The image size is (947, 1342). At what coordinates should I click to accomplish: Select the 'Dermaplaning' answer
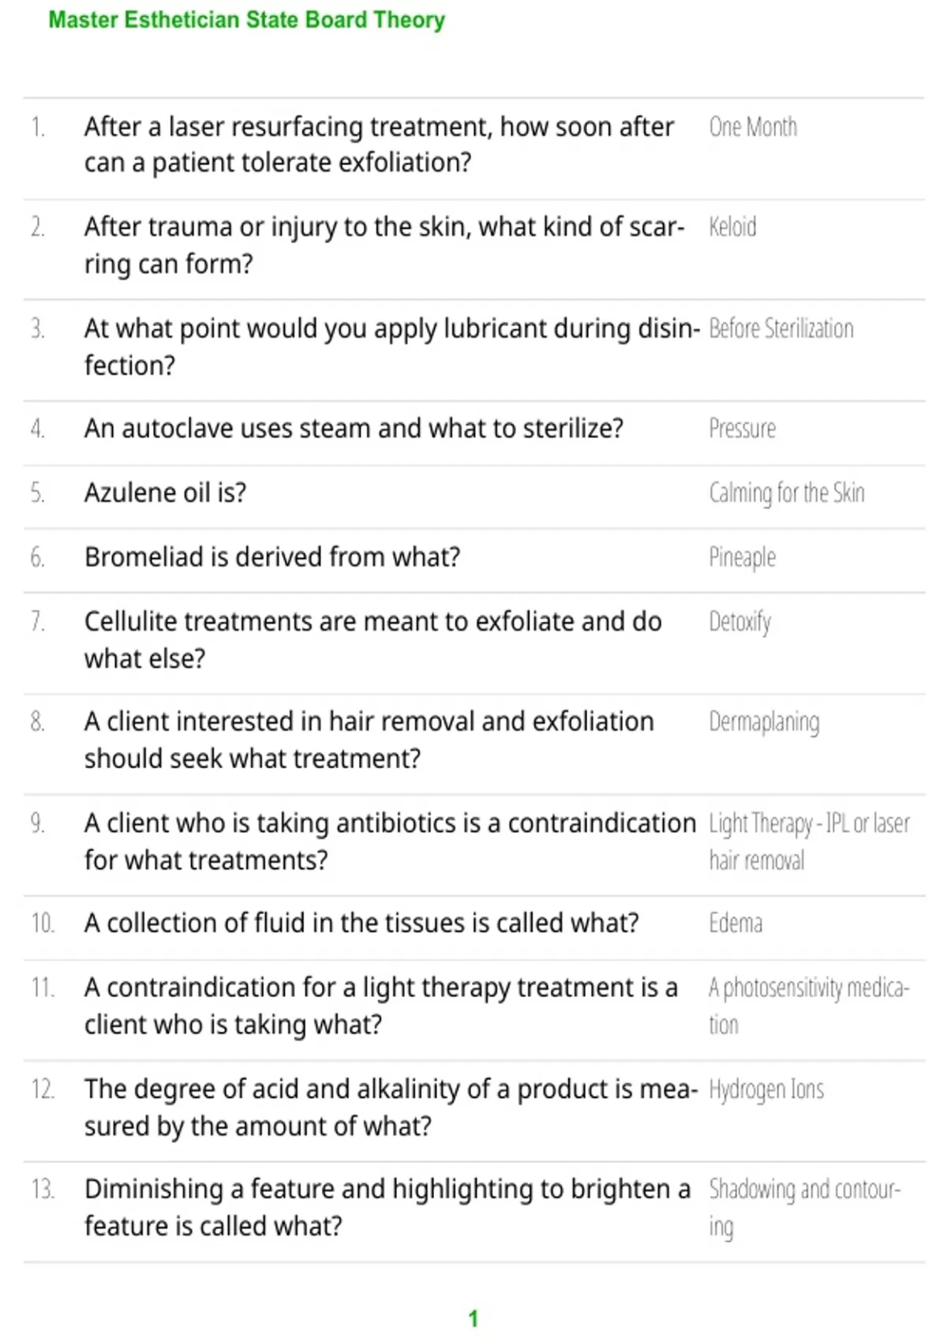click(x=764, y=722)
